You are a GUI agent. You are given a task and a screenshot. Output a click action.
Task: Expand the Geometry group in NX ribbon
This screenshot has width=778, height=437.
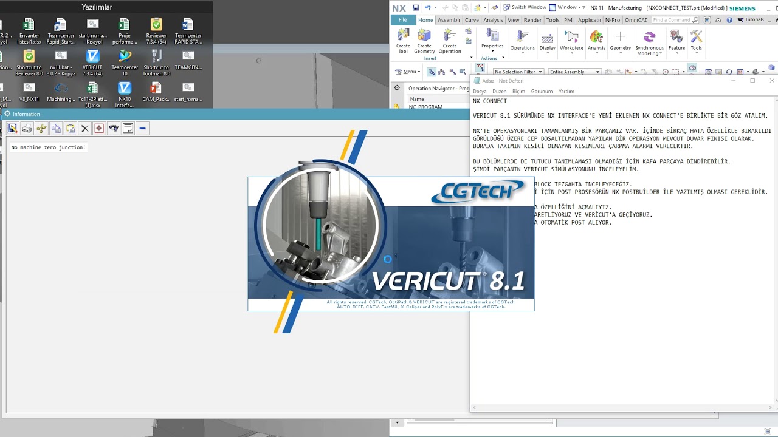[620, 42]
